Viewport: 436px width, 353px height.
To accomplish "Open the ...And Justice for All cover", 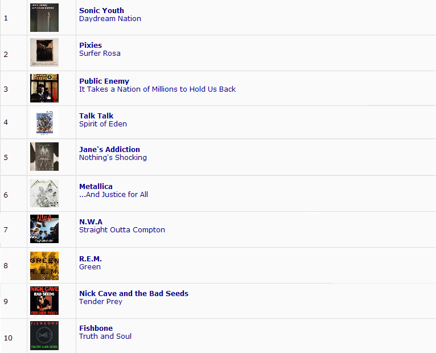I will click(x=44, y=194).
